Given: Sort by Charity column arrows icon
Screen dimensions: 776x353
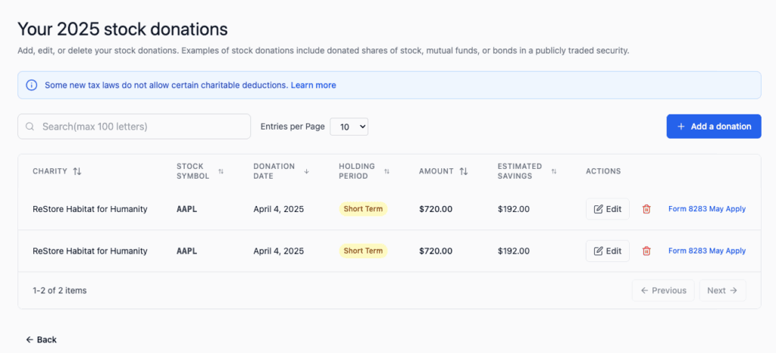Looking at the screenshot, I should (x=77, y=171).
